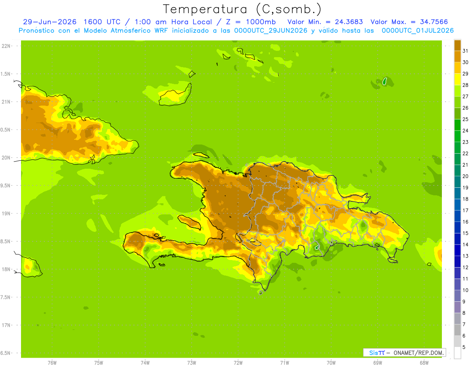Image resolution: width=476 pixels, height=368 pixels.
Task: Click the colorbar value "15"
Action: [x=465, y=233]
